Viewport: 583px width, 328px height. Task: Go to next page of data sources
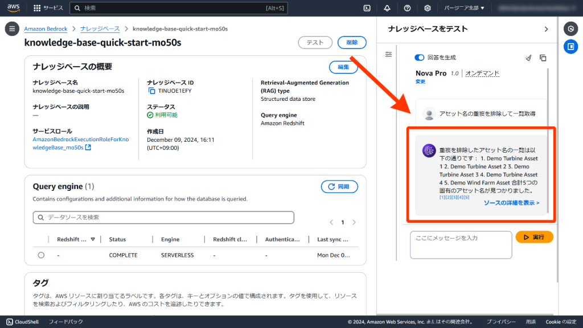click(x=354, y=223)
